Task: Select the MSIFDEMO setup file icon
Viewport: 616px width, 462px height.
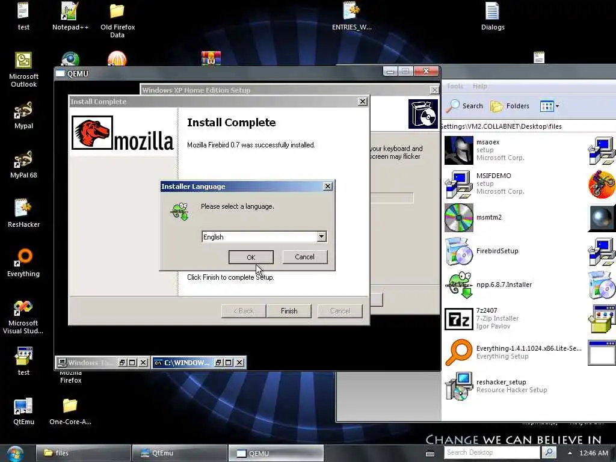Action: click(x=458, y=184)
